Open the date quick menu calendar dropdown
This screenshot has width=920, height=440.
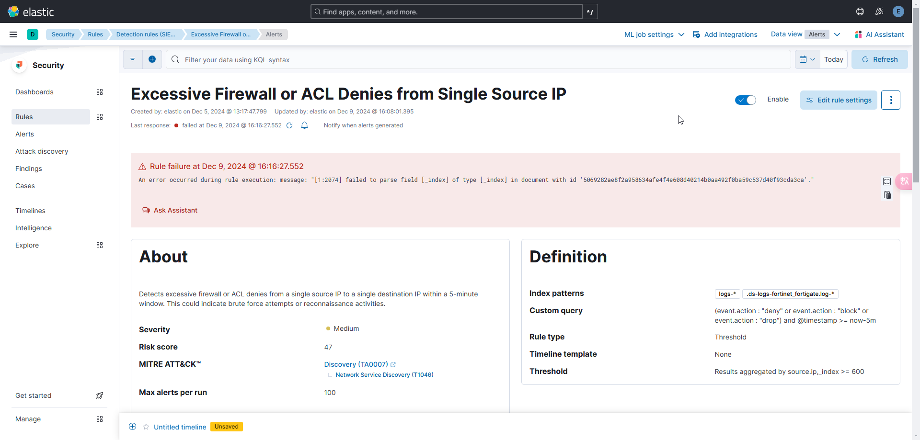pyautogui.click(x=807, y=59)
